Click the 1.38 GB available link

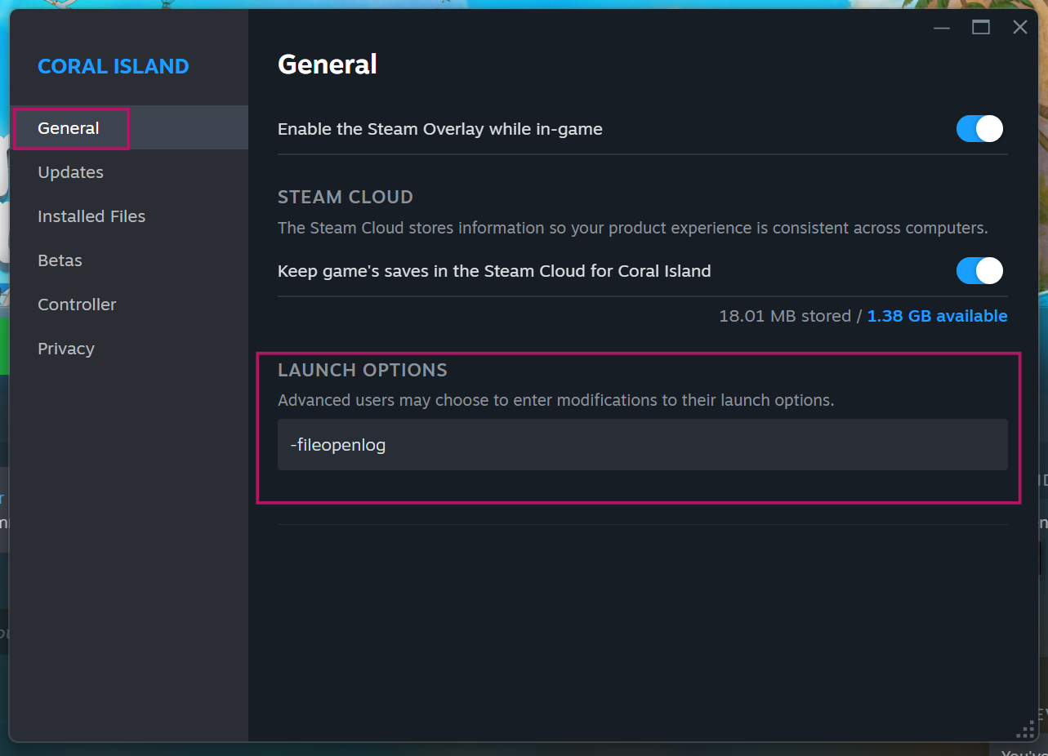tap(937, 316)
